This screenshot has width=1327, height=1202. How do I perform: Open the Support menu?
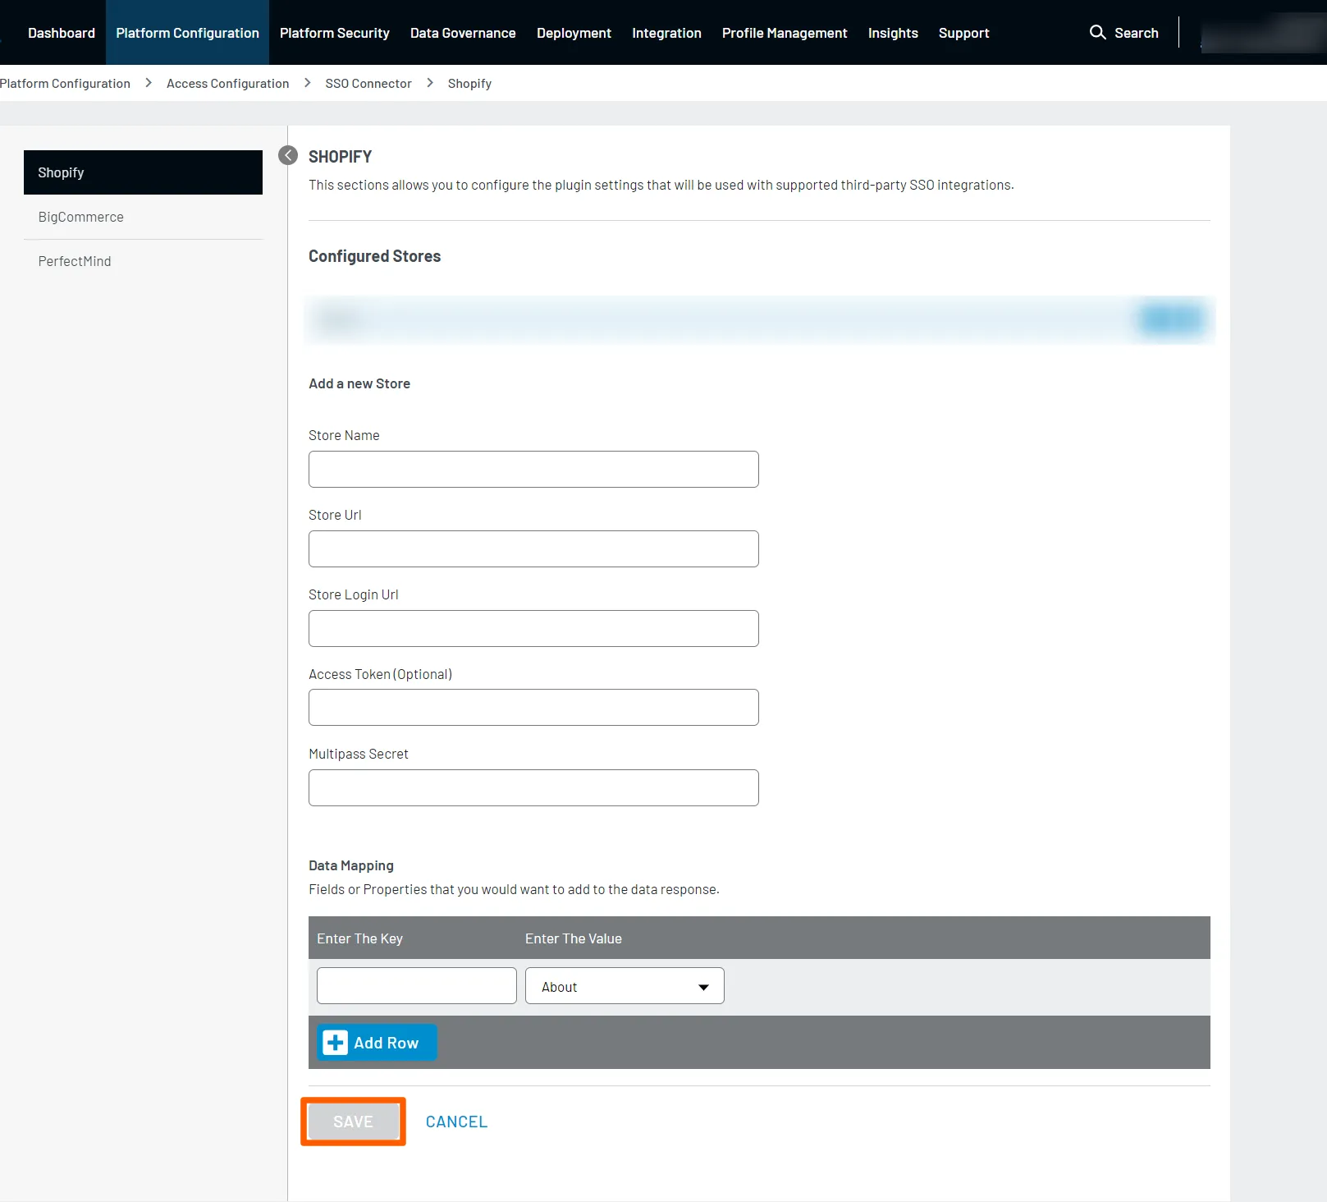(963, 33)
